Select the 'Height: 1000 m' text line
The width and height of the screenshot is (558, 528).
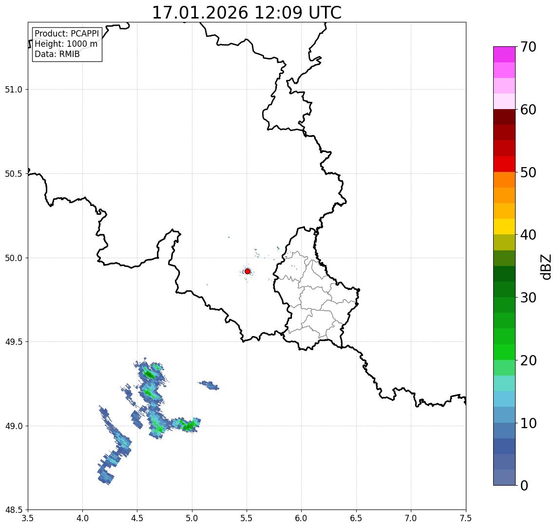click(x=66, y=44)
